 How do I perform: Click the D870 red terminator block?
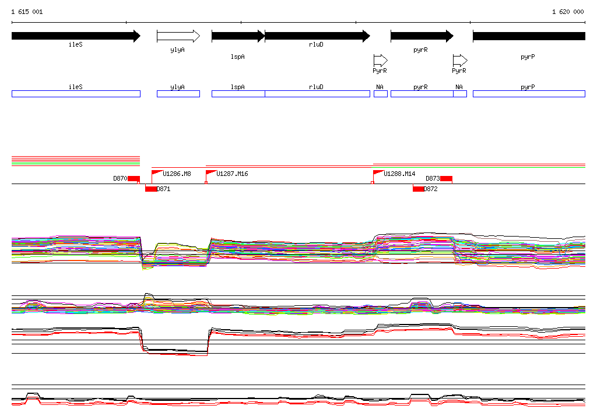click(x=134, y=179)
